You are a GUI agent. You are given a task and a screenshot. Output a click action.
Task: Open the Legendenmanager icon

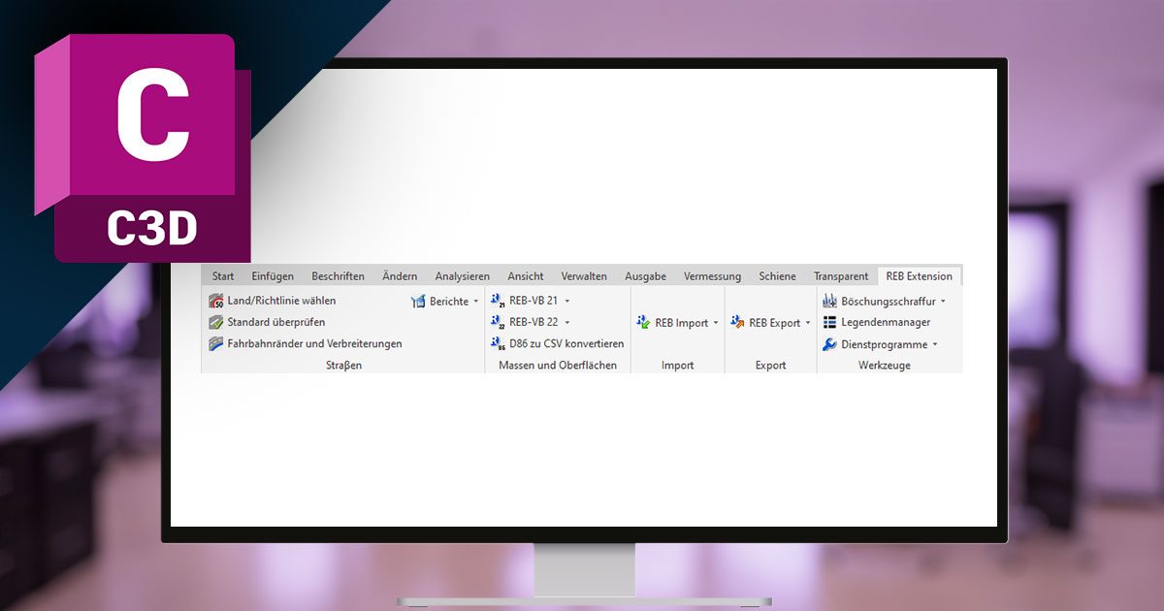tap(830, 323)
